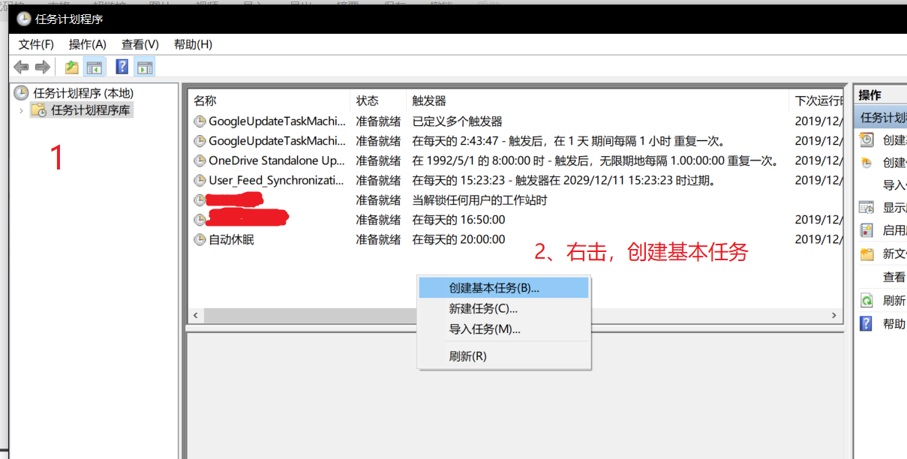The image size is (907, 459).
Task: Click the Forward arrow in the toolbar
Action: 43,67
